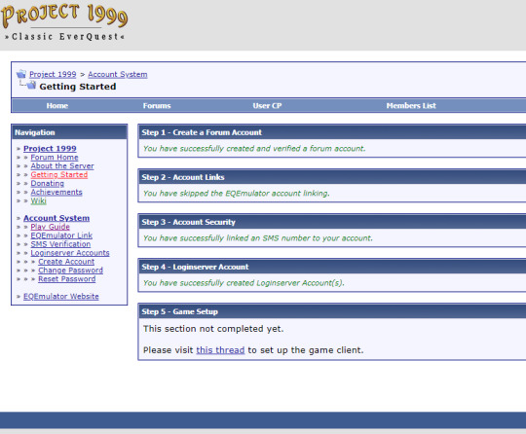Go to Home in the top nav bar
Viewport: 526px width, 434px height.
tap(57, 105)
